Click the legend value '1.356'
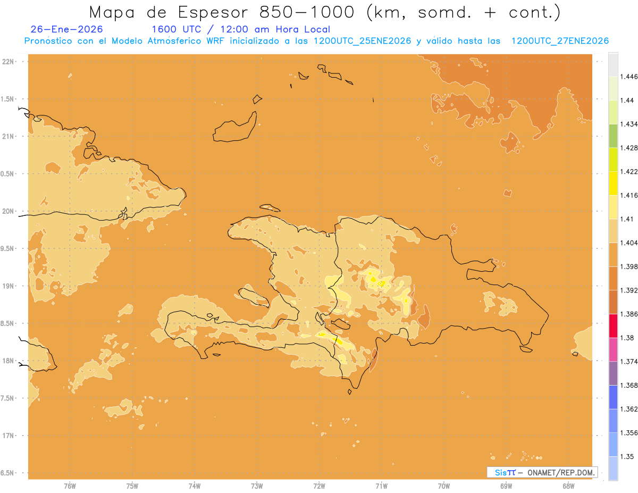This screenshot has width=638, height=493. tap(629, 433)
